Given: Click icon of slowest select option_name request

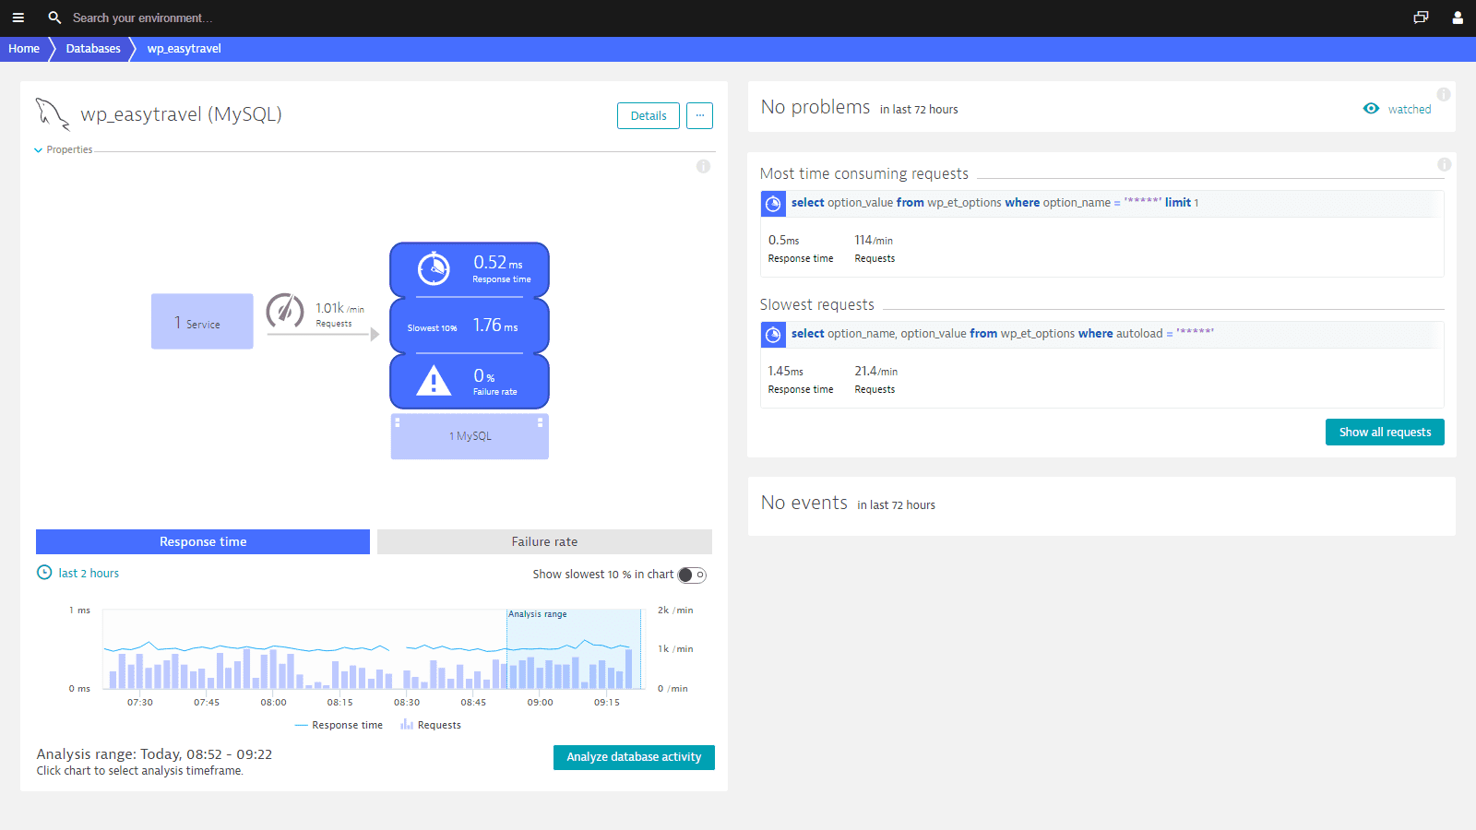Looking at the screenshot, I should pos(773,335).
